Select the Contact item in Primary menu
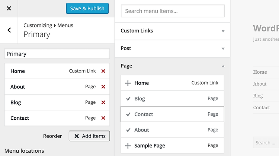This screenshot has width=279, height=156. pyautogui.click(x=57, y=118)
